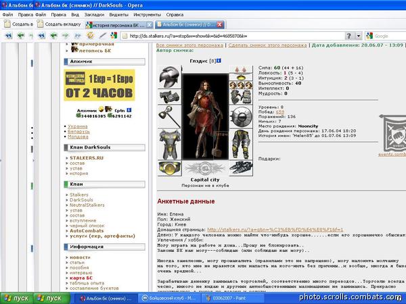Click the gloves equipment slot icon
The height and width of the screenshot is (304, 406).
pyautogui.click(x=241, y=97)
